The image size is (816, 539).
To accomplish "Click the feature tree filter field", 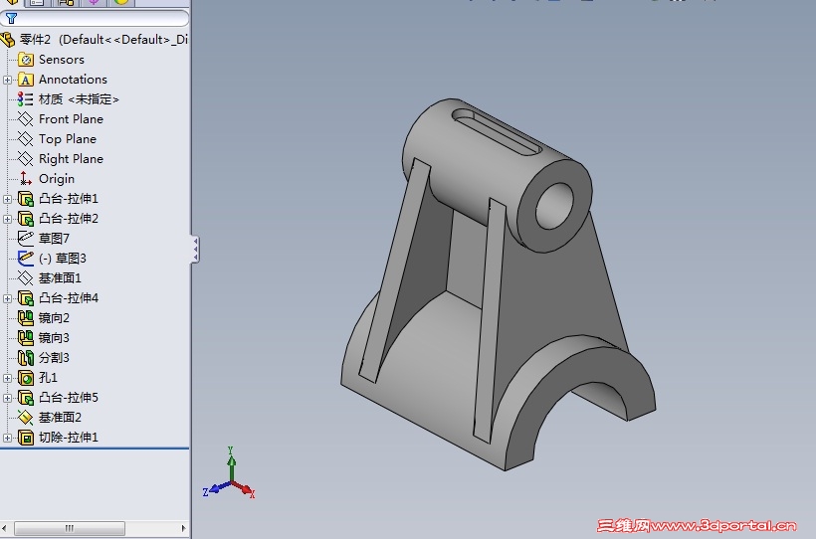I will coord(95,18).
